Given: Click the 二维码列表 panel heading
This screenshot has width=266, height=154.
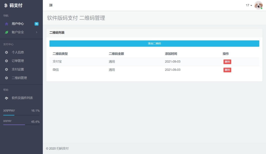Looking at the screenshot, I should click(57, 33).
